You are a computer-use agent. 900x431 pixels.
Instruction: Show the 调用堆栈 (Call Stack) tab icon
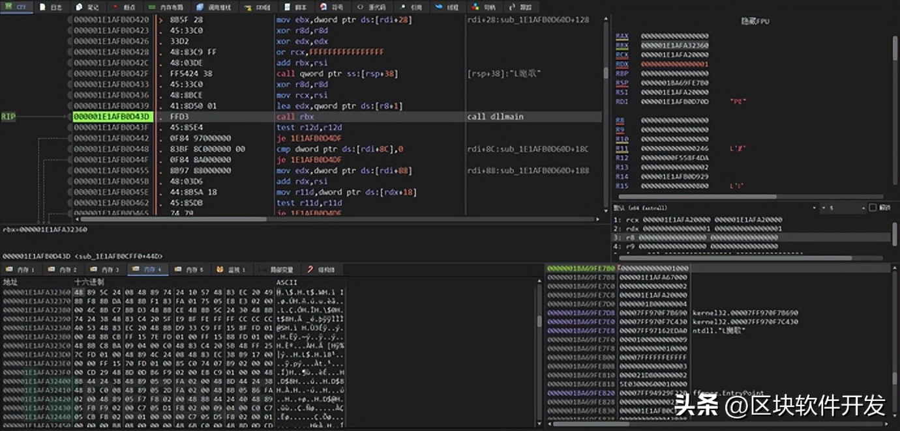(x=201, y=7)
